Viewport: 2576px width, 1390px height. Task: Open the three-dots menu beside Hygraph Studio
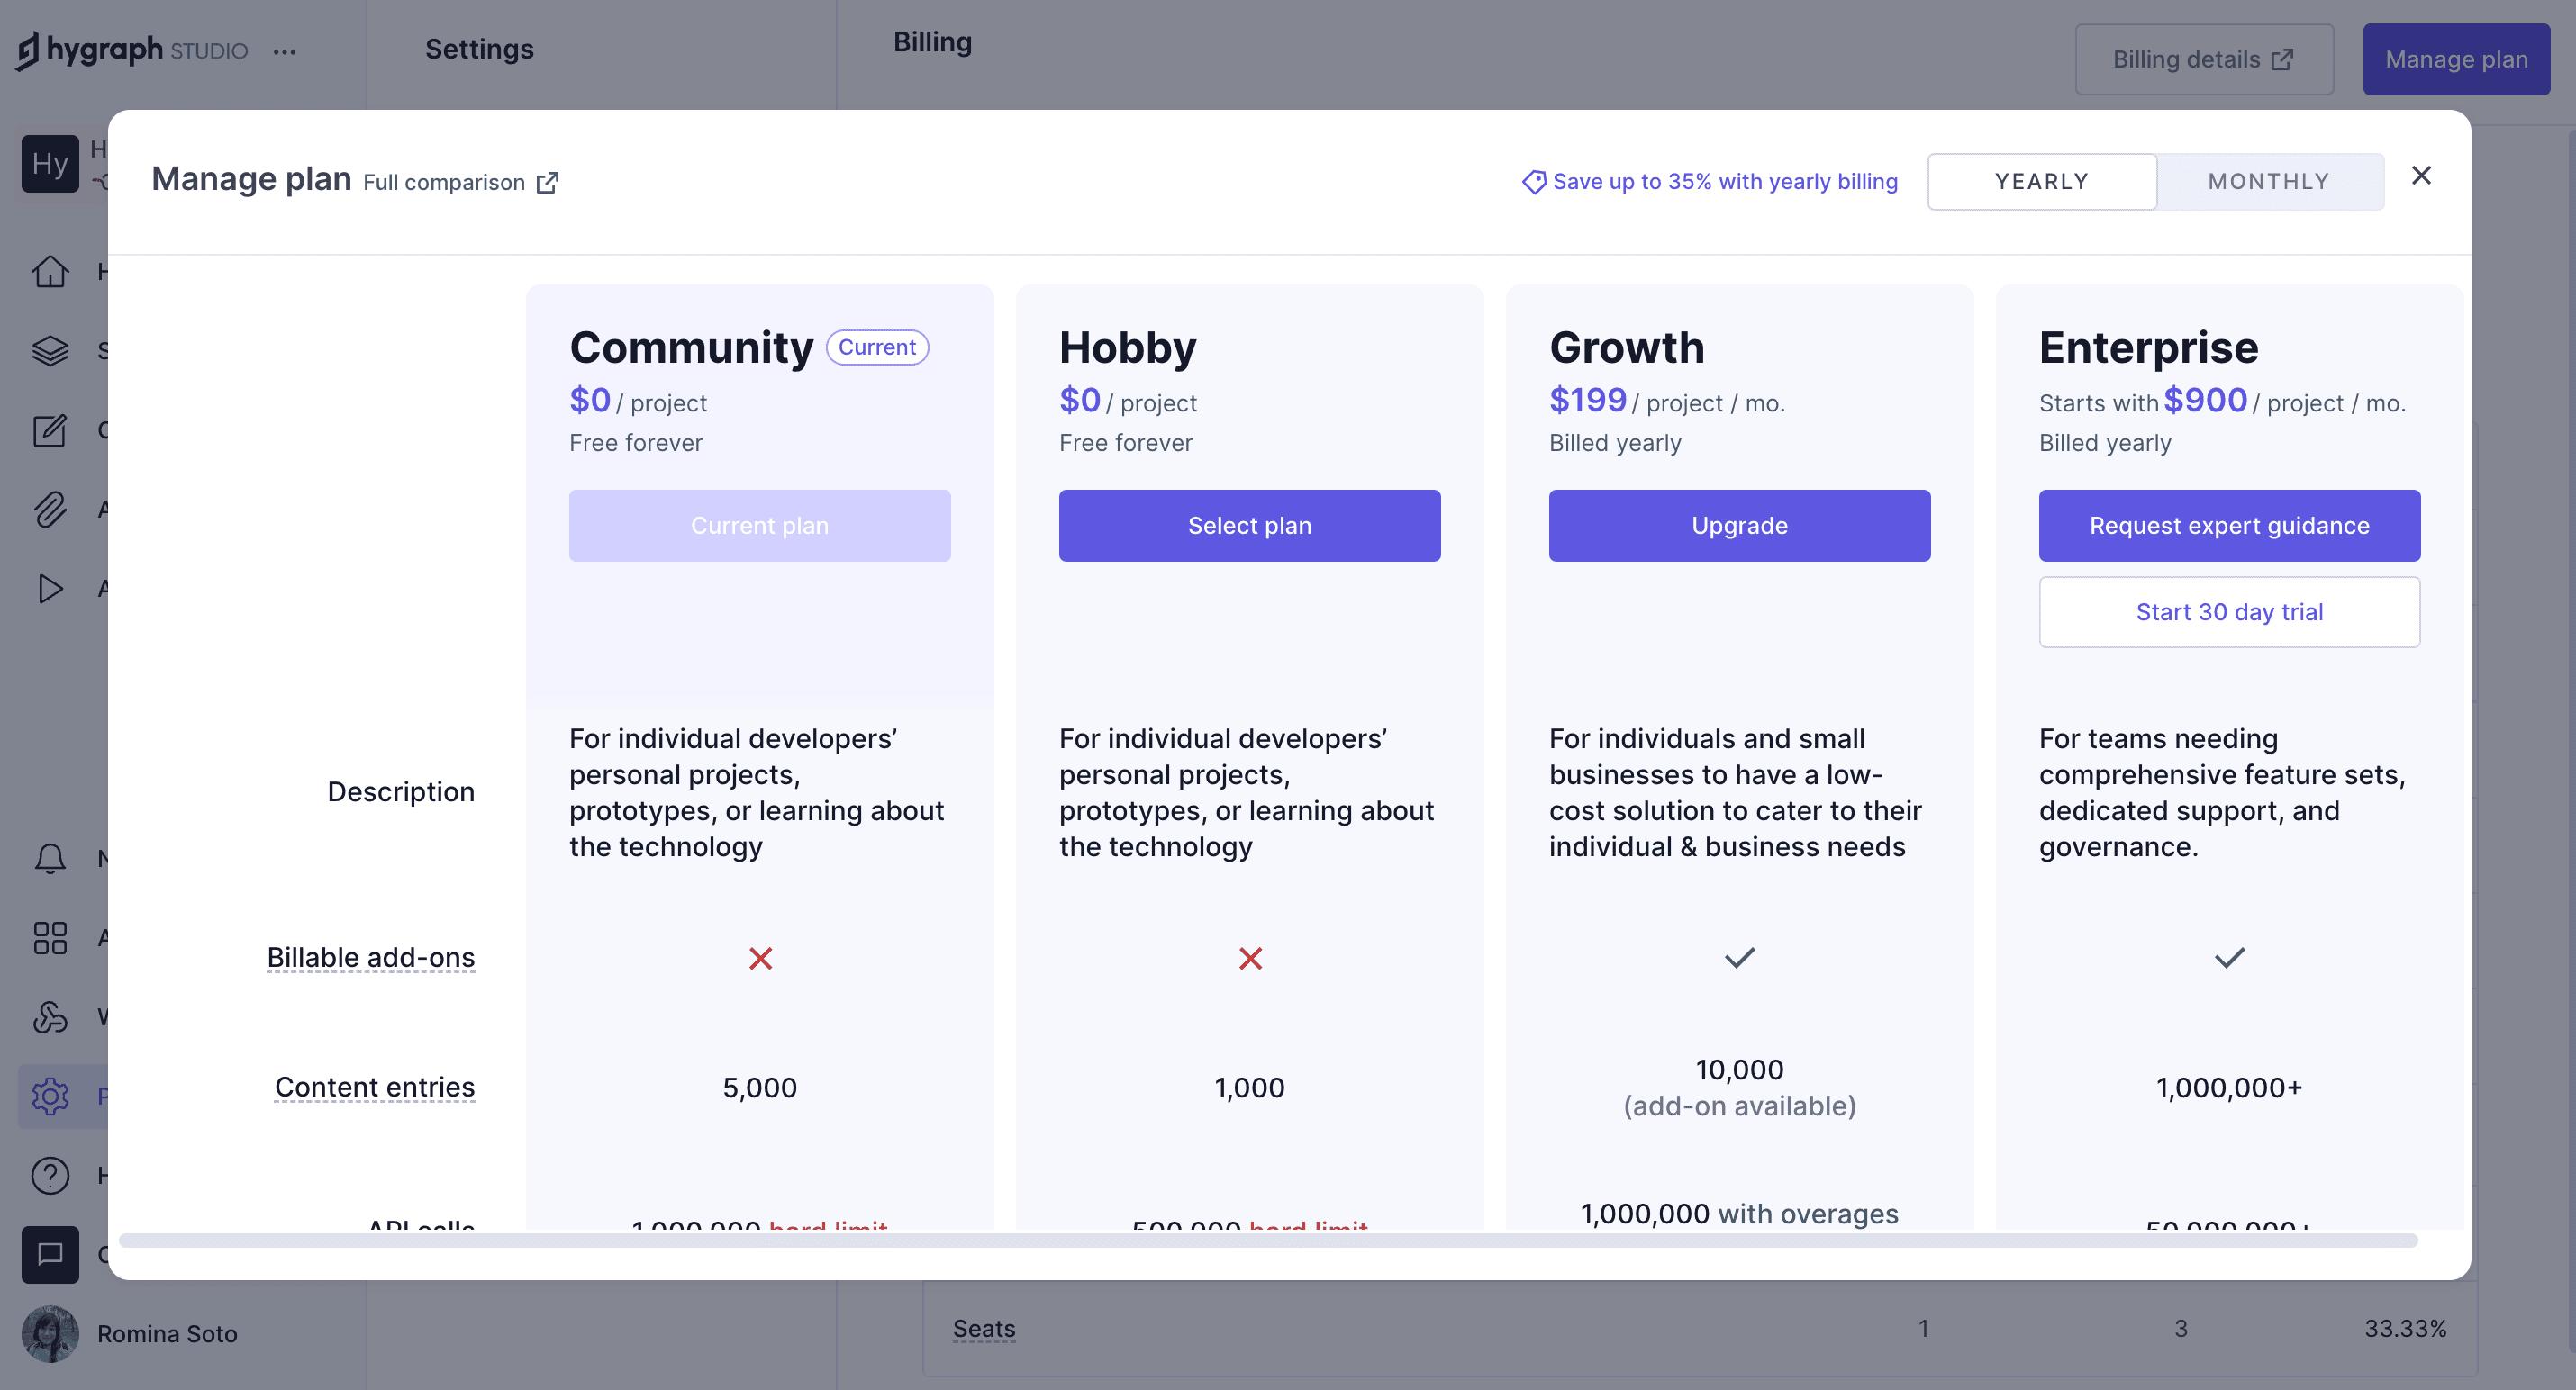285,52
